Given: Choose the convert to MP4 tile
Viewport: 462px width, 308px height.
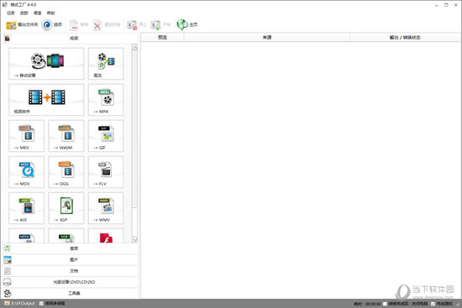Looking at the screenshot, I should (106, 100).
